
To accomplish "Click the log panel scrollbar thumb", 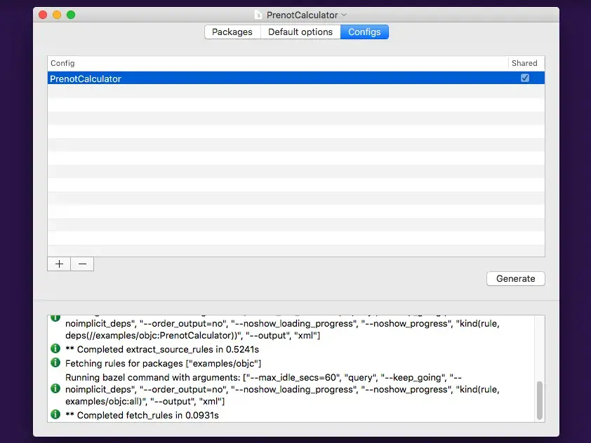I will [x=539, y=400].
